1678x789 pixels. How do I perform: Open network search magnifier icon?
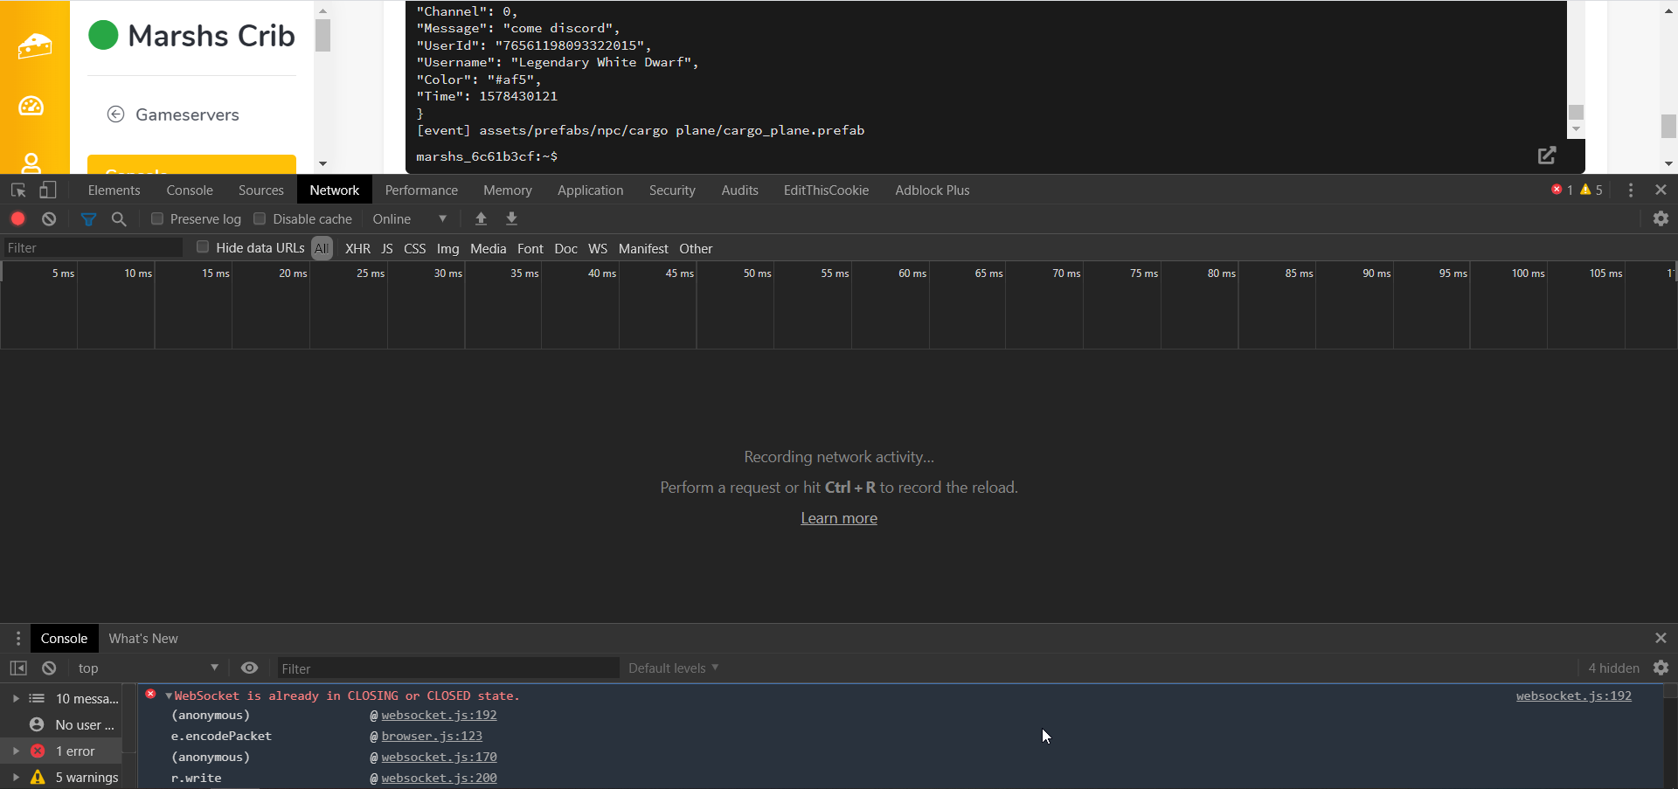point(119,219)
